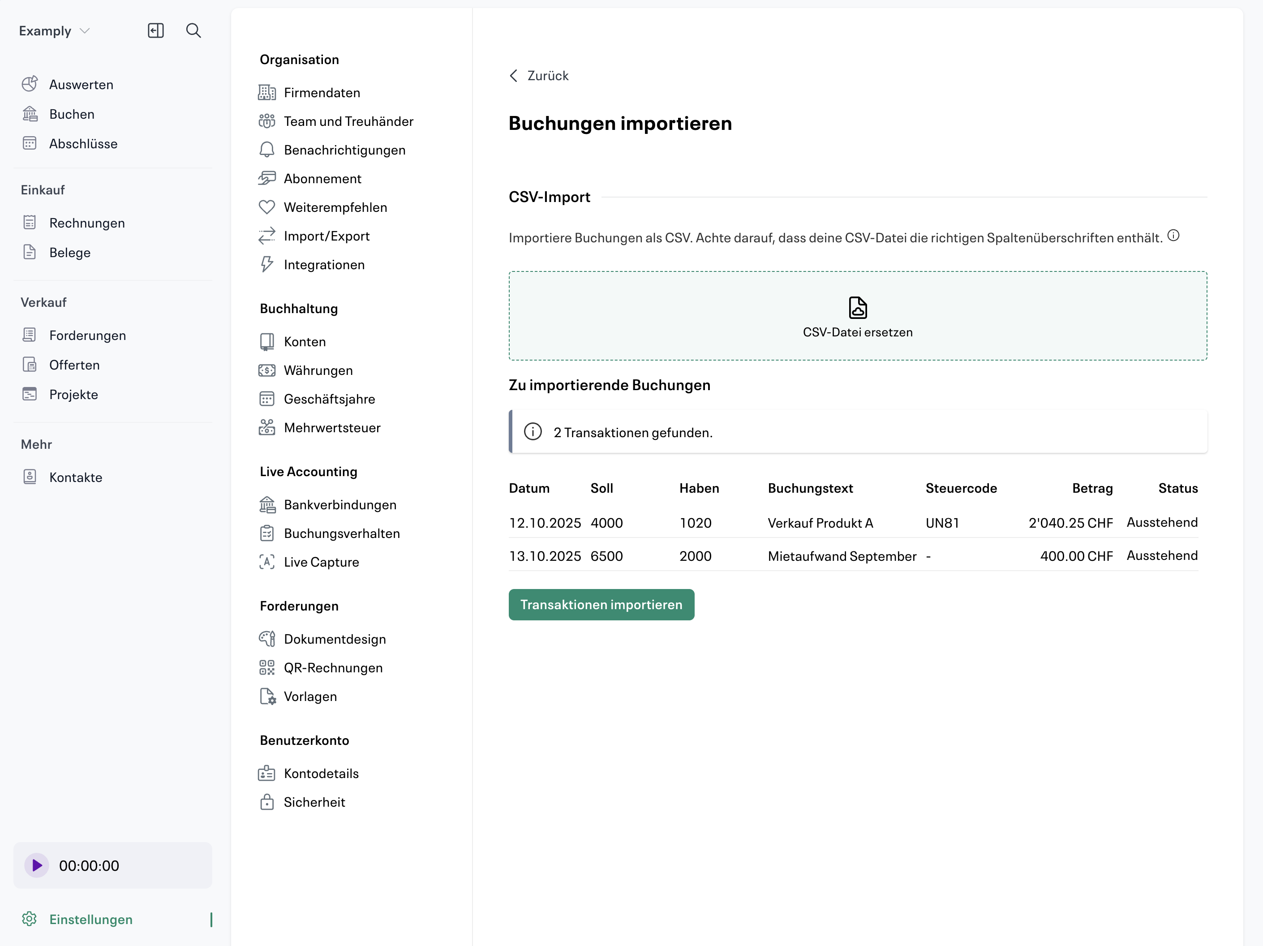The height and width of the screenshot is (946, 1263).
Task: Open the global search icon
Action: [193, 30]
